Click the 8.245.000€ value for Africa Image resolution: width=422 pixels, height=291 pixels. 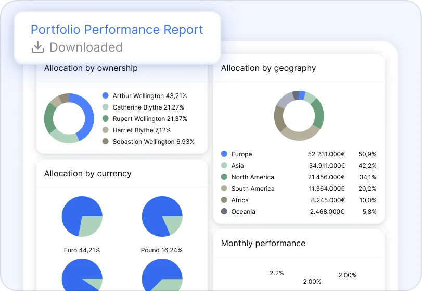[x=328, y=200]
